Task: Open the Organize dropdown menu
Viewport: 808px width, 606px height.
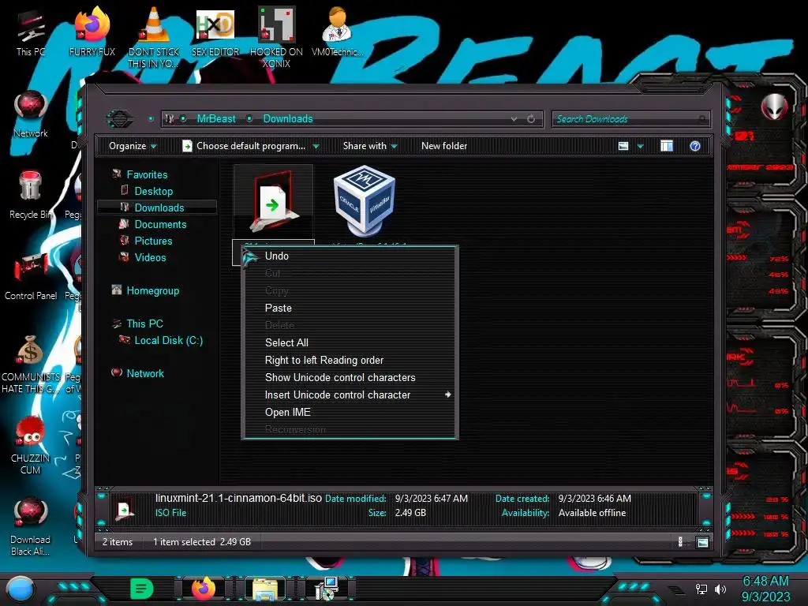Action: [133, 146]
